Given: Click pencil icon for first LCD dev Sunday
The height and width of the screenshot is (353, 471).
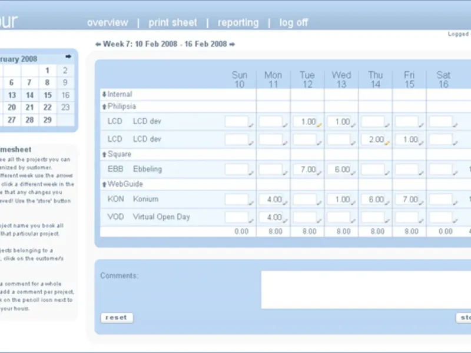Looking at the screenshot, I should tap(251, 125).
